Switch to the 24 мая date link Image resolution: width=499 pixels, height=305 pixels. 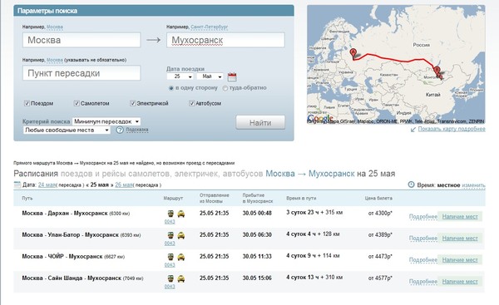(x=47, y=184)
